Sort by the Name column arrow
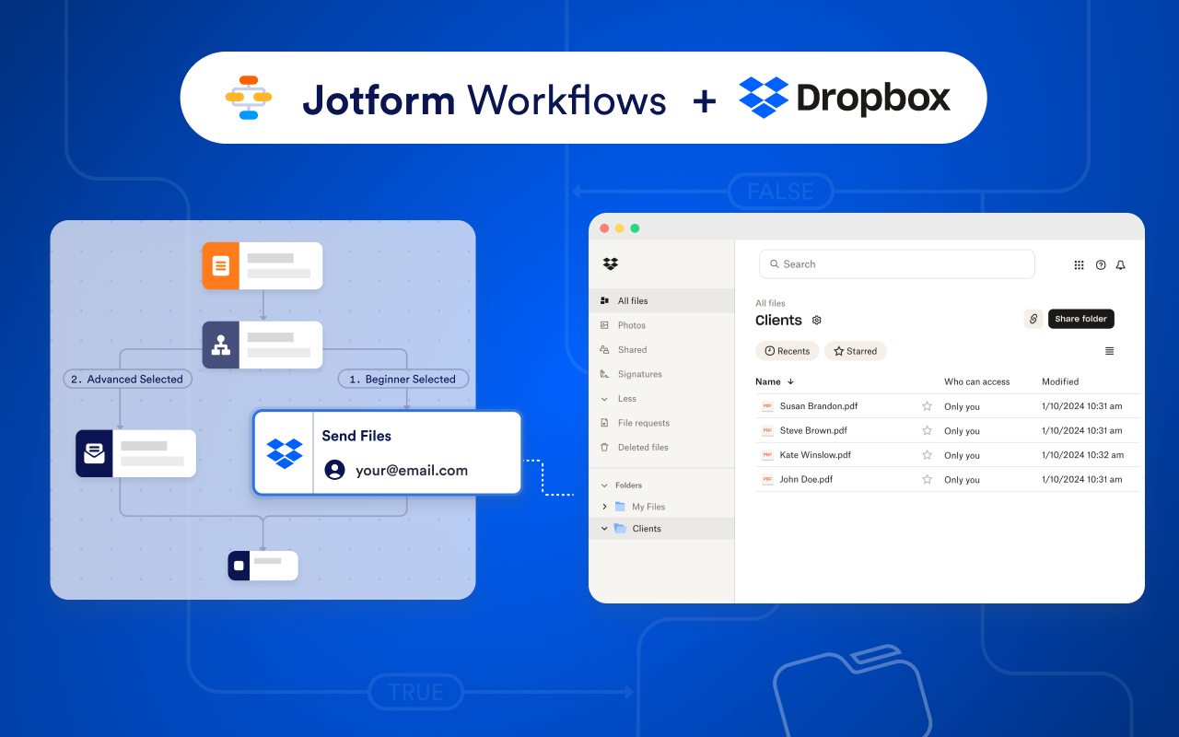This screenshot has width=1179, height=737. tap(790, 381)
